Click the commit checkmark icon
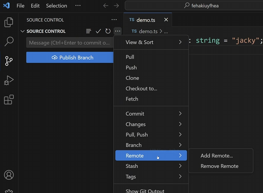Viewport: 263px width, 193px height. (x=98, y=31)
